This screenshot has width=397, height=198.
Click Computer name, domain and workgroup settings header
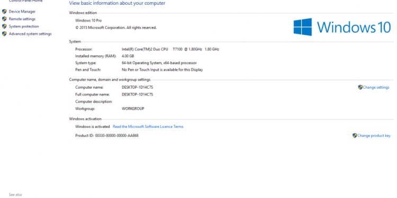tap(110, 80)
